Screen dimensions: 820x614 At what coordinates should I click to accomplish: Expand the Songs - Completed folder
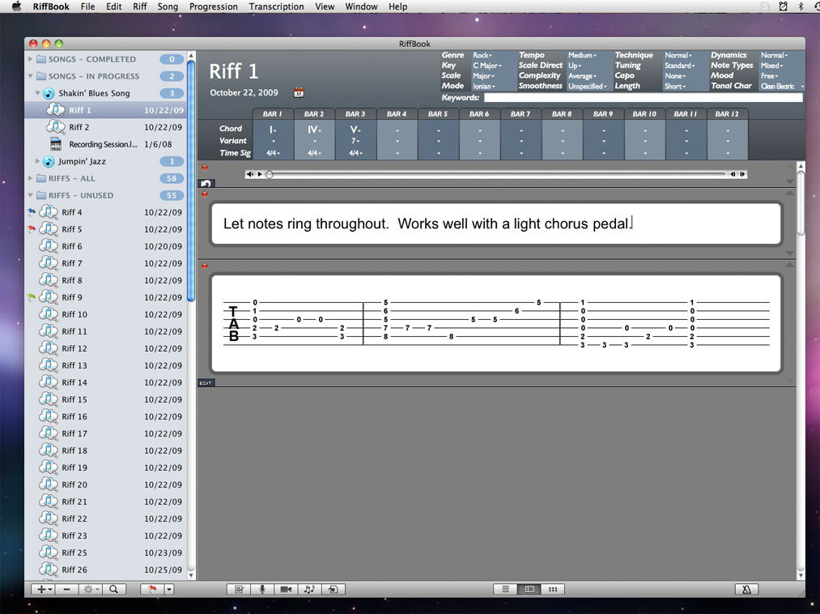click(30, 59)
